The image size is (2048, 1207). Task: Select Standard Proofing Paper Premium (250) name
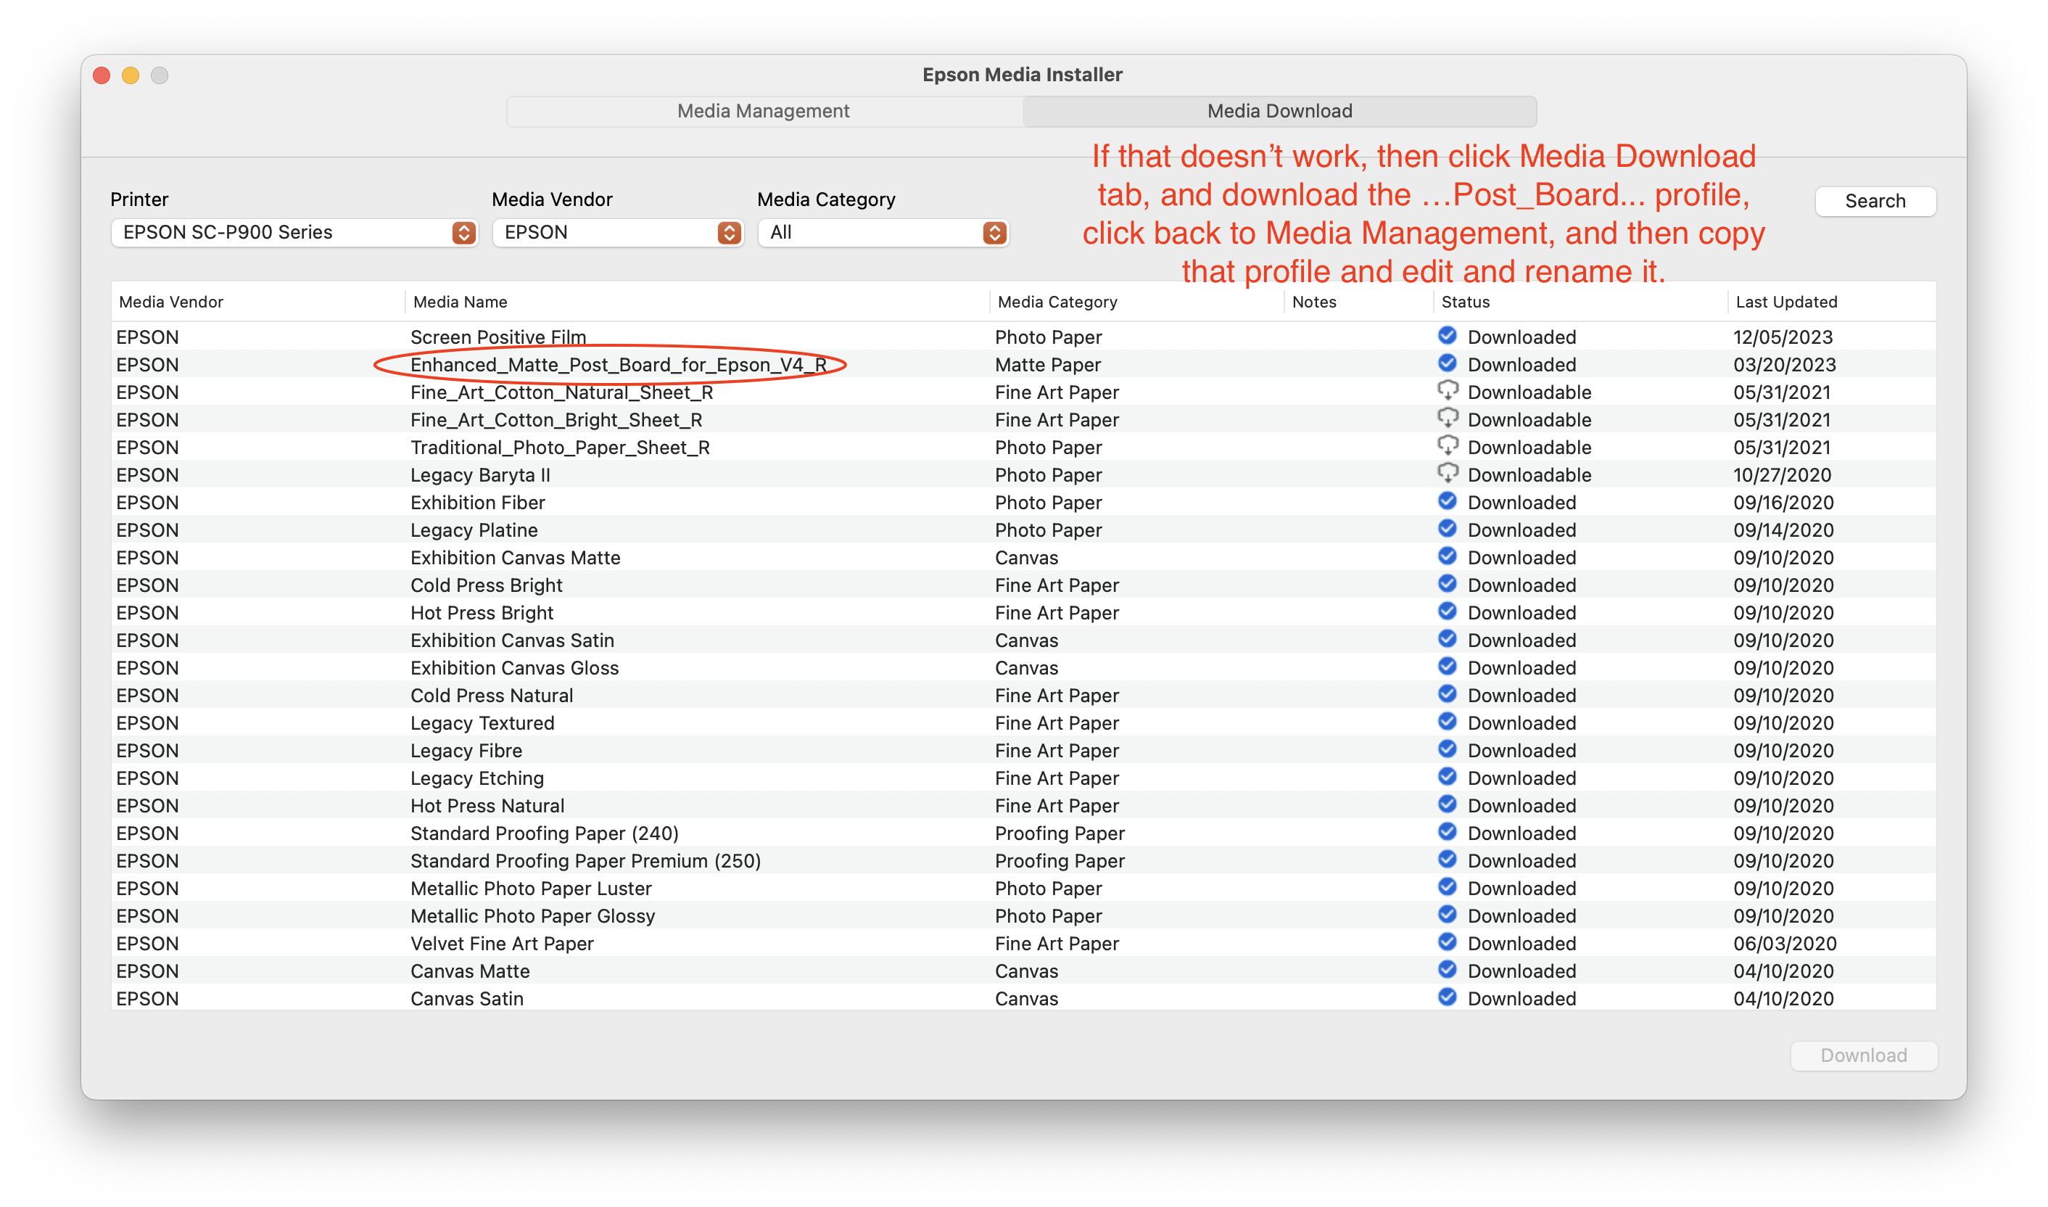pyautogui.click(x=585, y=861)
